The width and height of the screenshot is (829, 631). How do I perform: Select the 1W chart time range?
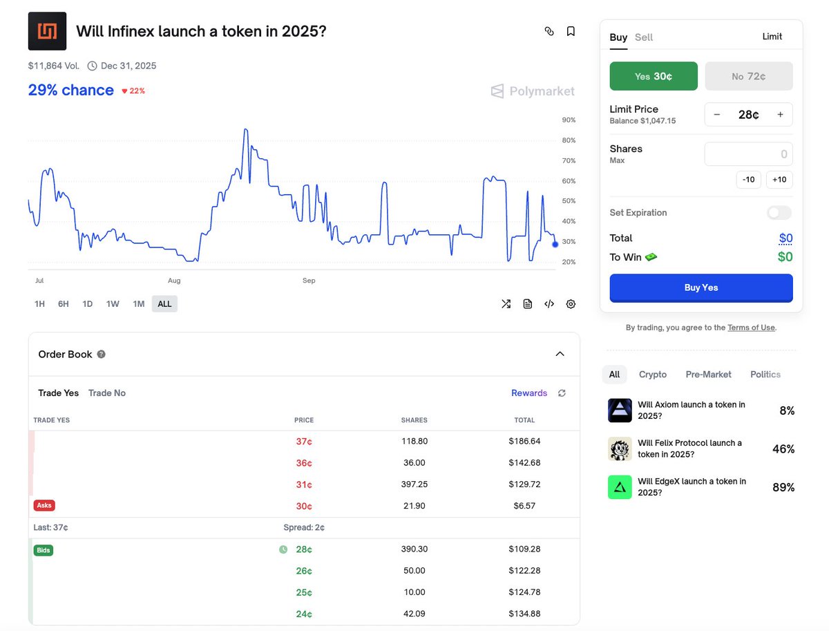click(x=113, y=304)
